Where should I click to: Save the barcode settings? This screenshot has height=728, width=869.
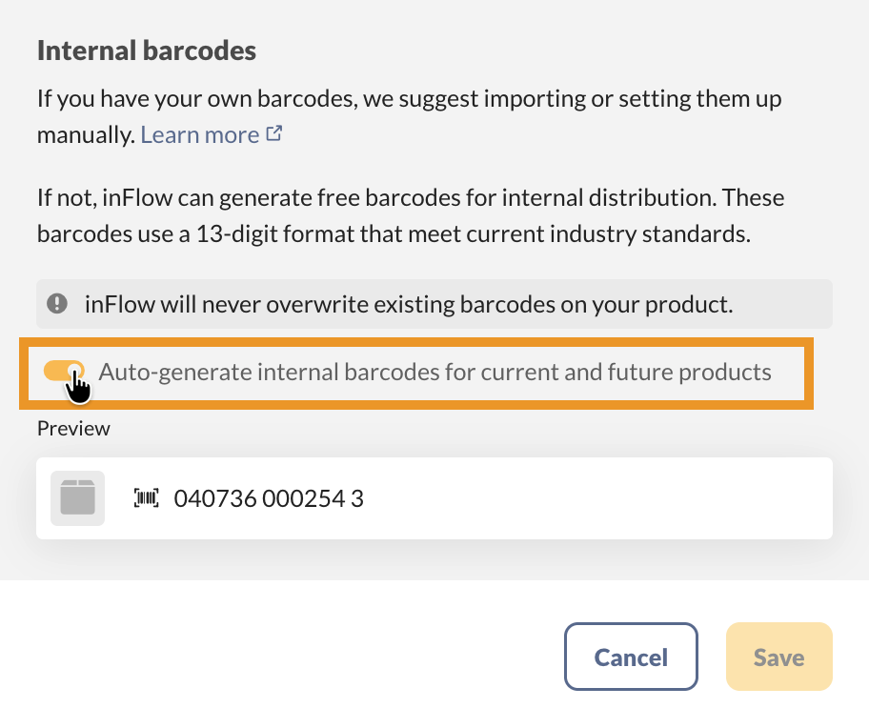(x=778, y=657)
